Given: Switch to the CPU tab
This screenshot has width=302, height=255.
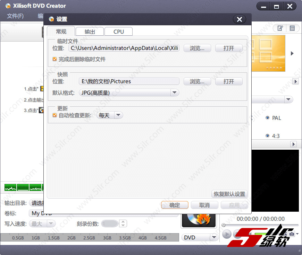Looking at the screenshot, I should click(118, 32).
